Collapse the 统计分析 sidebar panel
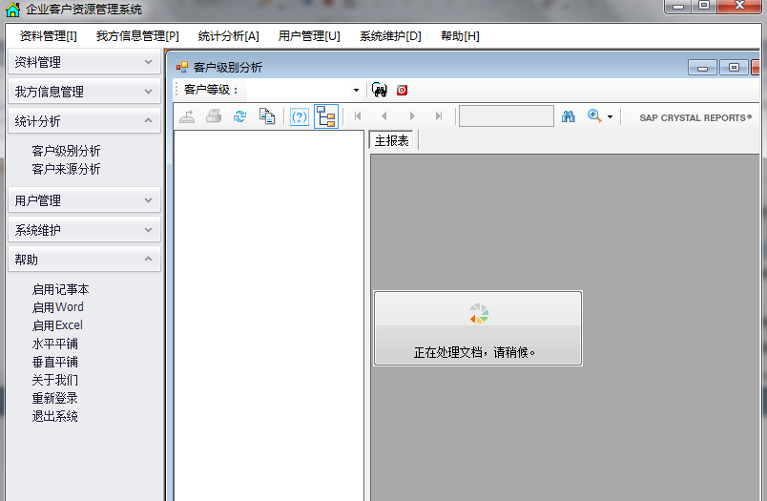Screen dimensions: 767x501 [x=84, y=121]
